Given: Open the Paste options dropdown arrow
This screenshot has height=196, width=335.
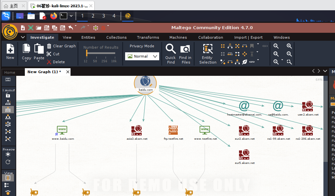Looking at the screenshot, I should tap(39, 61).
